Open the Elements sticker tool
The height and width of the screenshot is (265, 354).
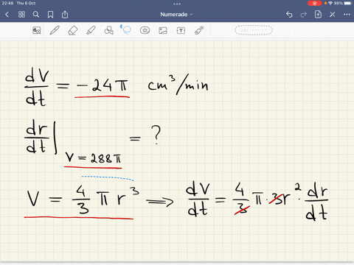tap(145, 30)
